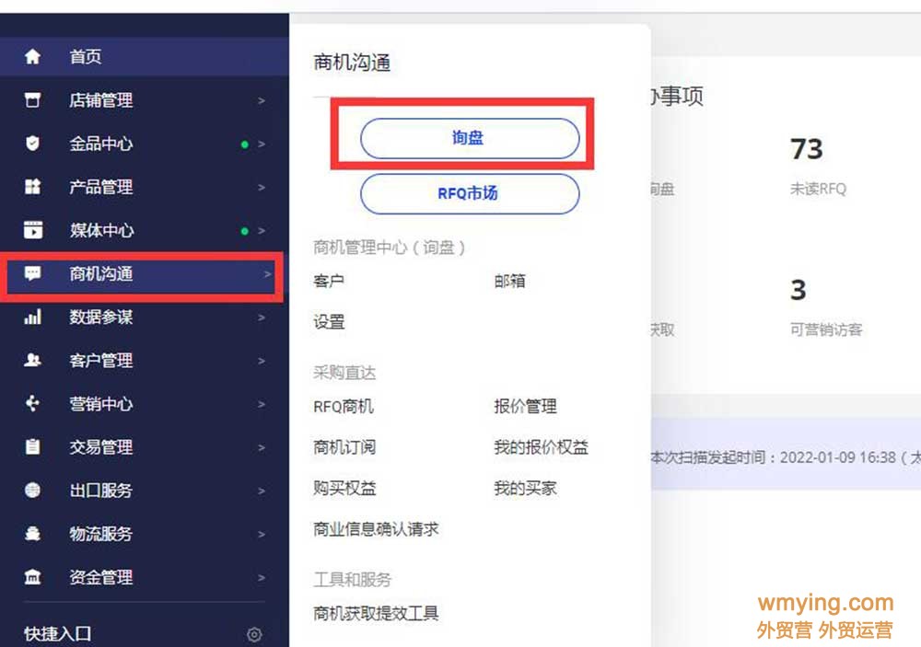The width and height of the screenshot is (921, 647).
Task: Open the 出口服务 menu label
Action: pos(101,491)
